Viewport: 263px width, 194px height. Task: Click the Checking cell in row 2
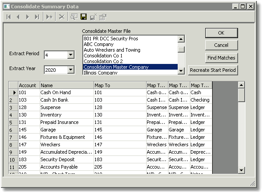201,100
